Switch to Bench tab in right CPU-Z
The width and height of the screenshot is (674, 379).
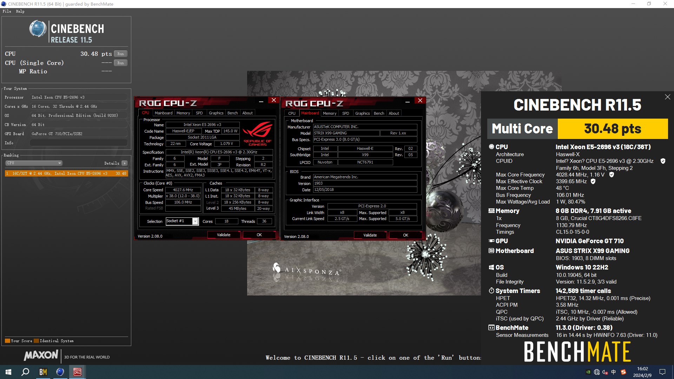(379, 113)
